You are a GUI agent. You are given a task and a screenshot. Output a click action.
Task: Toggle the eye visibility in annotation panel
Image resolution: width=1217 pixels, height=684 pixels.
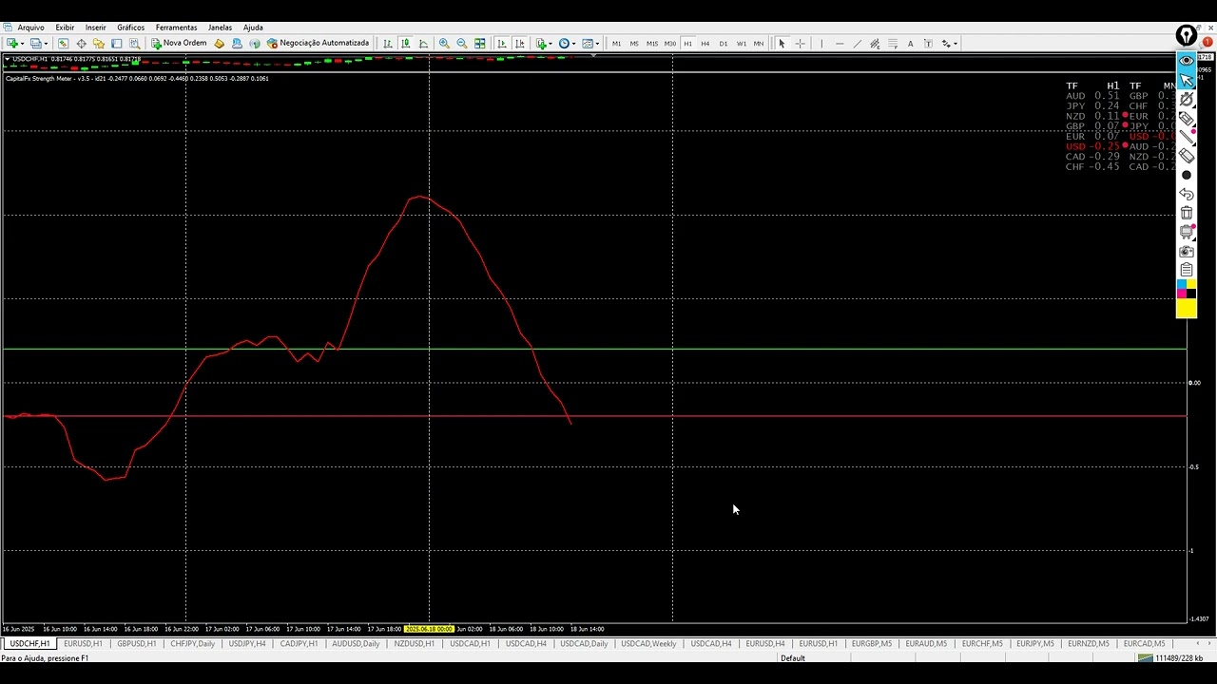pyautogui.click(x=1187, y=60)
